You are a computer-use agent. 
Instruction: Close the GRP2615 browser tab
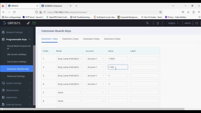[37, 6]
